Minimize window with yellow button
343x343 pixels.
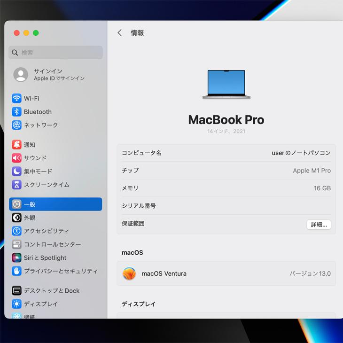pyautogui.click(x=26, y=33)
